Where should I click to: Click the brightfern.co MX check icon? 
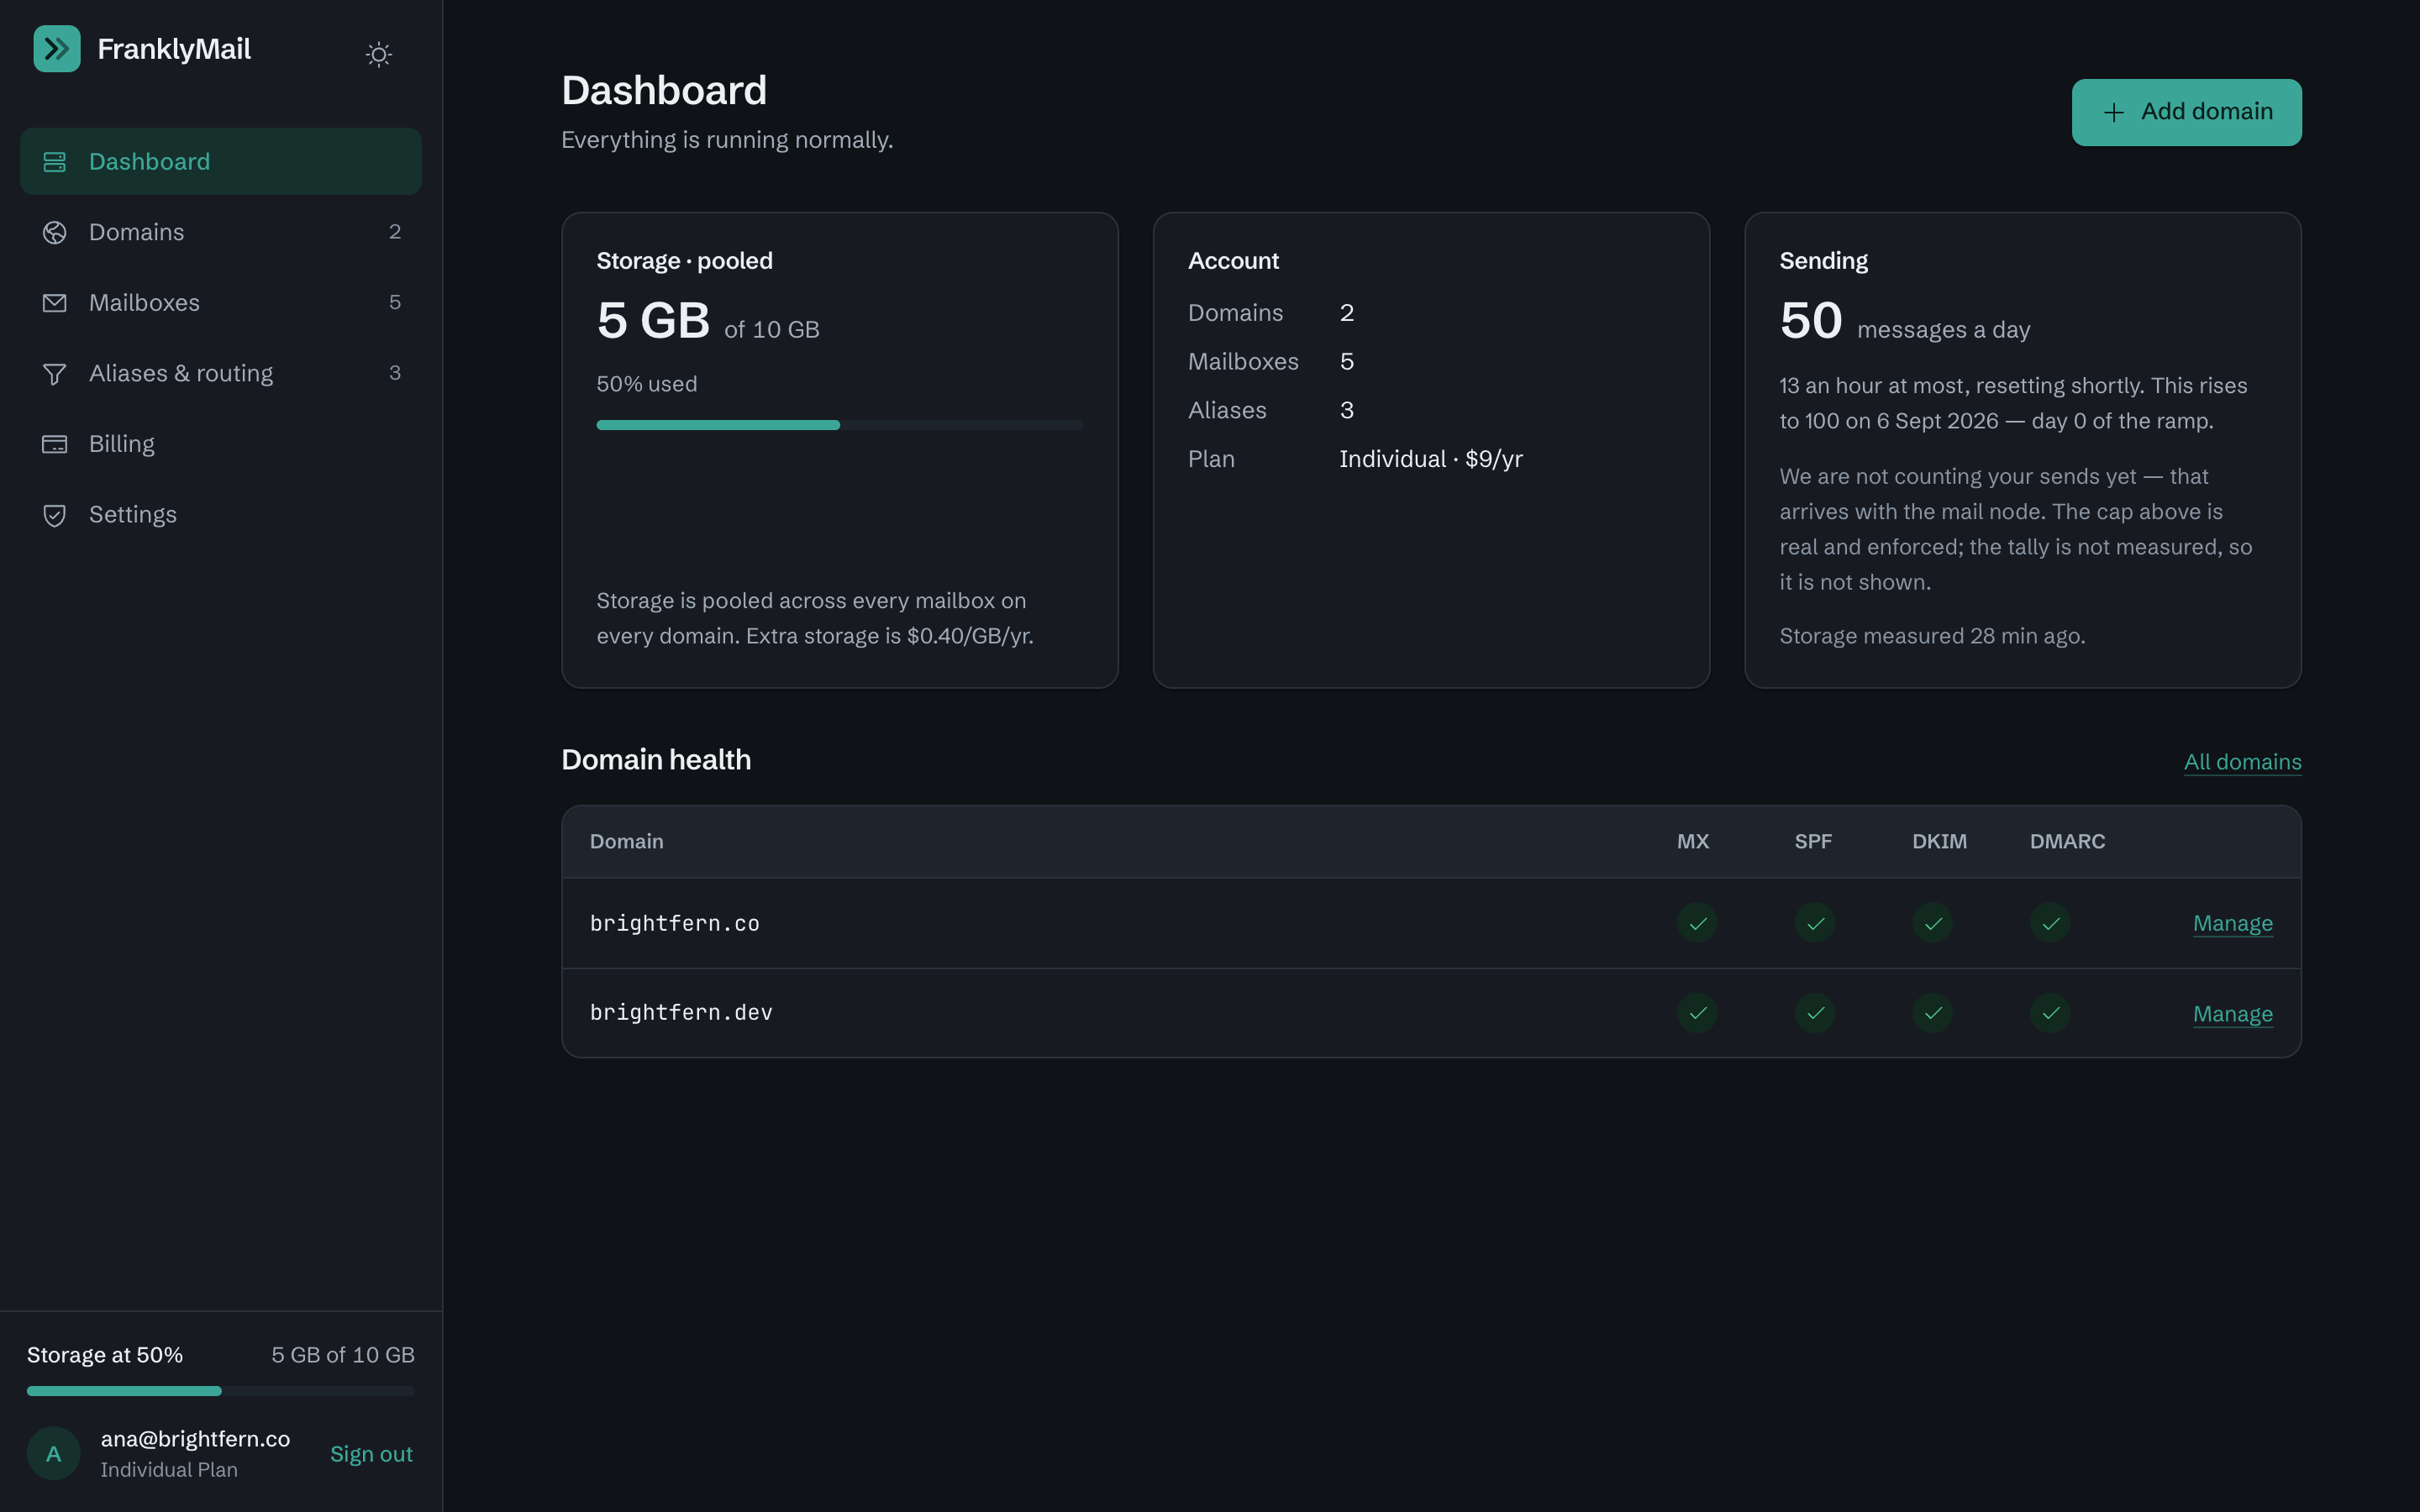coord(1697,923)
